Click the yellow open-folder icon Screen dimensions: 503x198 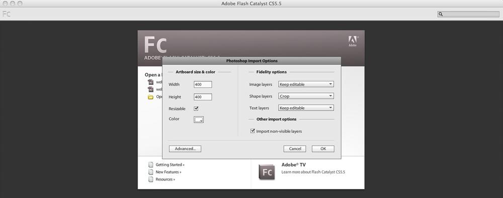tap(151, 97)
